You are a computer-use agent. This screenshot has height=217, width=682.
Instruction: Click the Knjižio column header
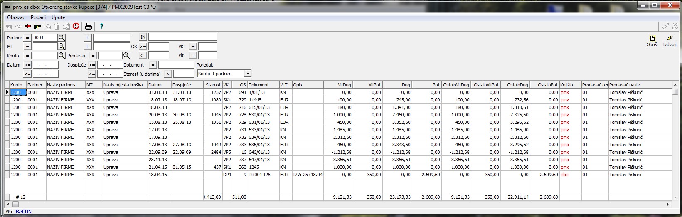point(570,85)
